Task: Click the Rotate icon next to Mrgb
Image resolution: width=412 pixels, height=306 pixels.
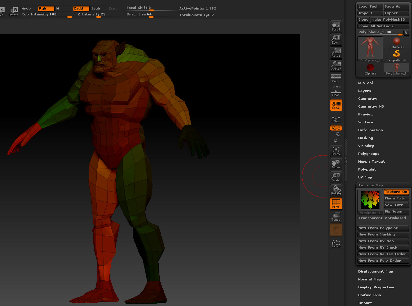Action: [x=13, y=11]
